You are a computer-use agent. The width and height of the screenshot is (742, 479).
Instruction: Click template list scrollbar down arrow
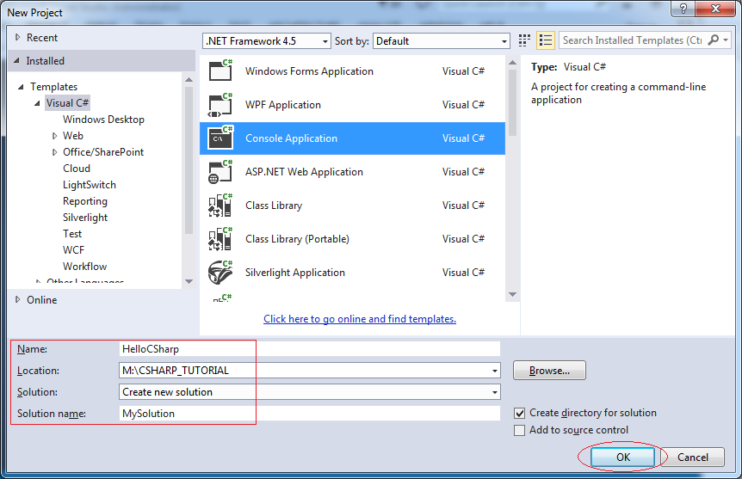pos(512,295)
